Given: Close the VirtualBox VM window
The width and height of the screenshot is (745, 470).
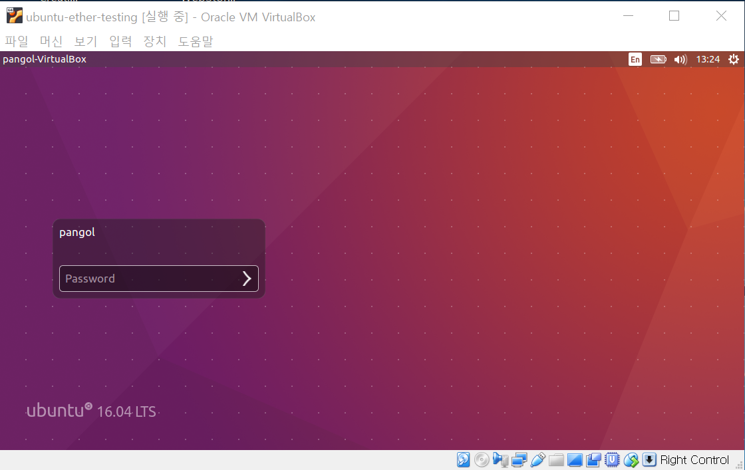Looking at the screenshot, I should click(x=721, y=16).
